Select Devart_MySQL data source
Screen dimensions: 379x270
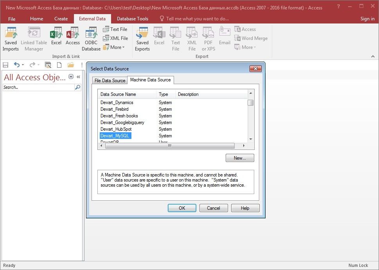pos(115,136)
